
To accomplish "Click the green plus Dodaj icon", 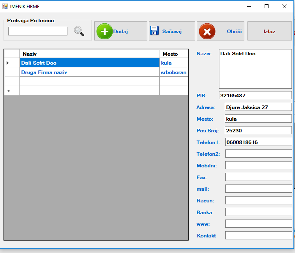I will click(104, 31).
